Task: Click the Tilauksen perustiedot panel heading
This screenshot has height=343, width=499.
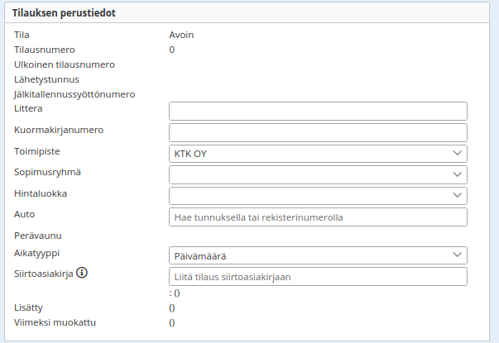Action: pos(68,13)
